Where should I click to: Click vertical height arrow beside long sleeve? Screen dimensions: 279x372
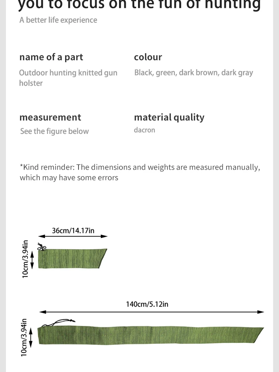[x=31, y=336]
